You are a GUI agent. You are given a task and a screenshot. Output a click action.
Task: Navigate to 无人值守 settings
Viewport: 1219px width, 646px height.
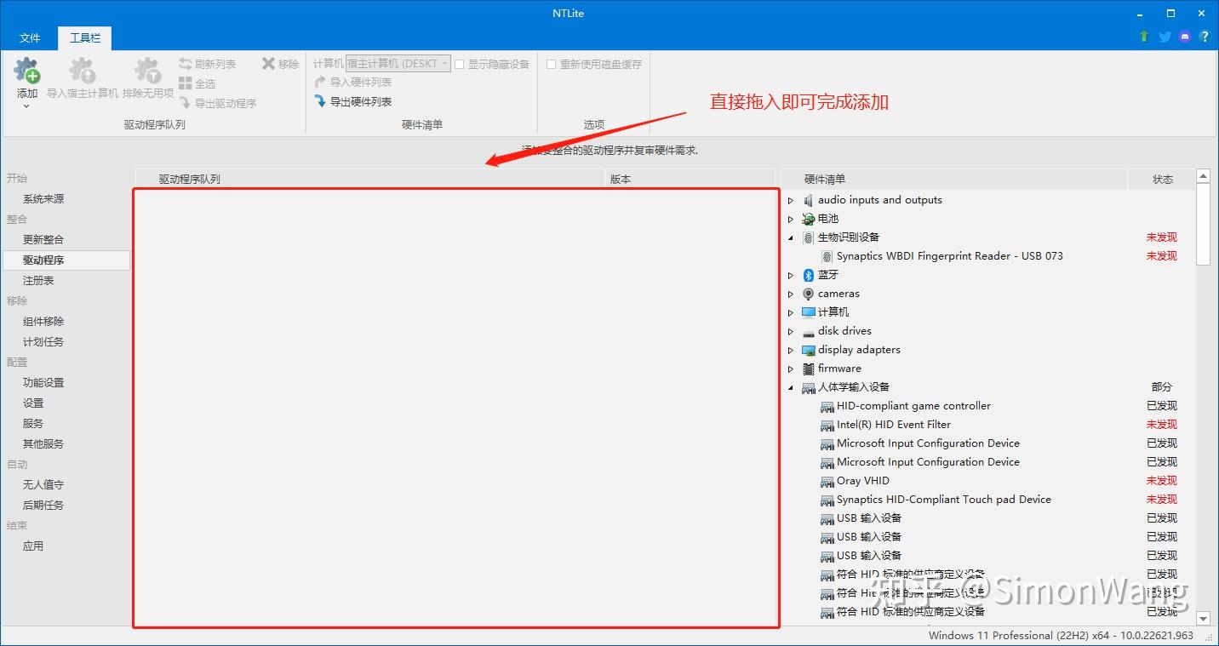(43, 484)
